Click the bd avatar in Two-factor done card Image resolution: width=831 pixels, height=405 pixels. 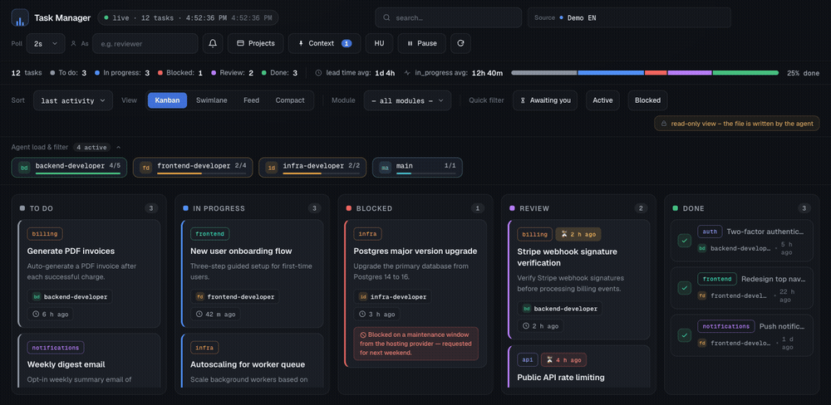[x=701, y=248]
